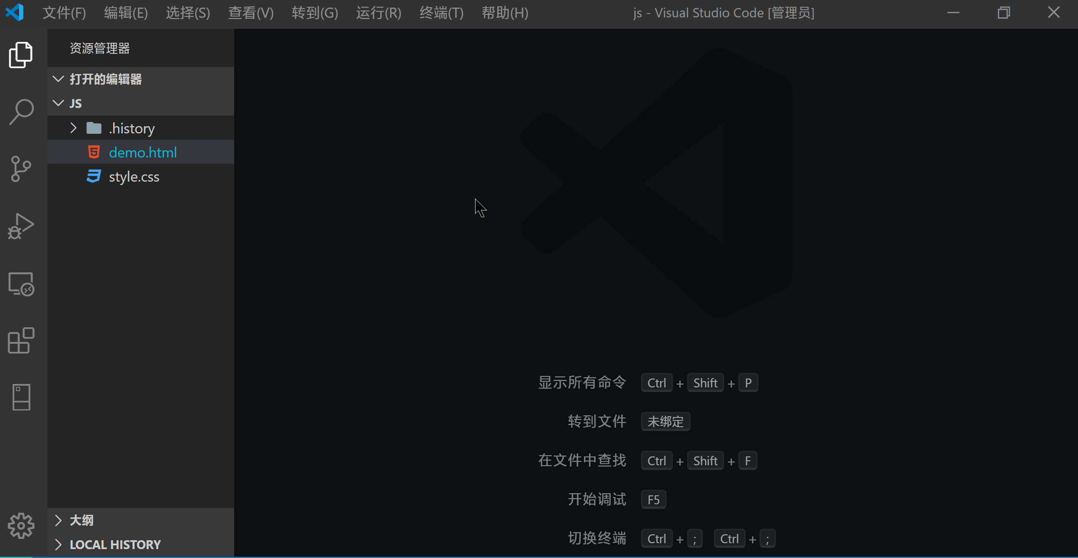
Task: Open the Extensions view icon
Action: pos(20,340)
